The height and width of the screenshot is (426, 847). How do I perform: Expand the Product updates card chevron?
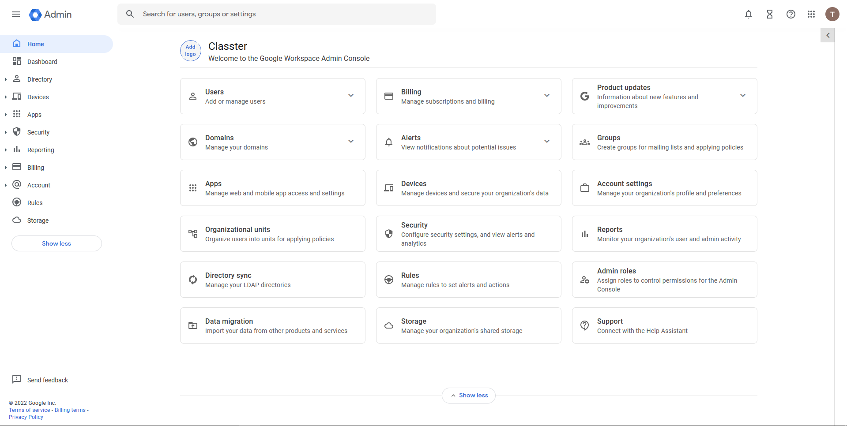point(743,95)
